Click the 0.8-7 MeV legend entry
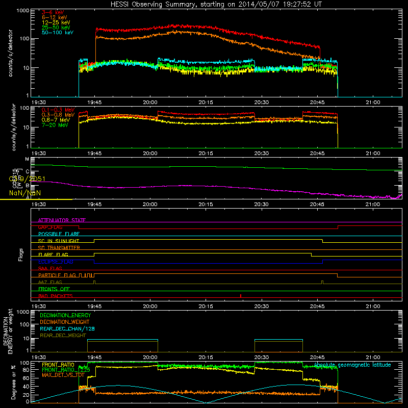 pos(56,120)
